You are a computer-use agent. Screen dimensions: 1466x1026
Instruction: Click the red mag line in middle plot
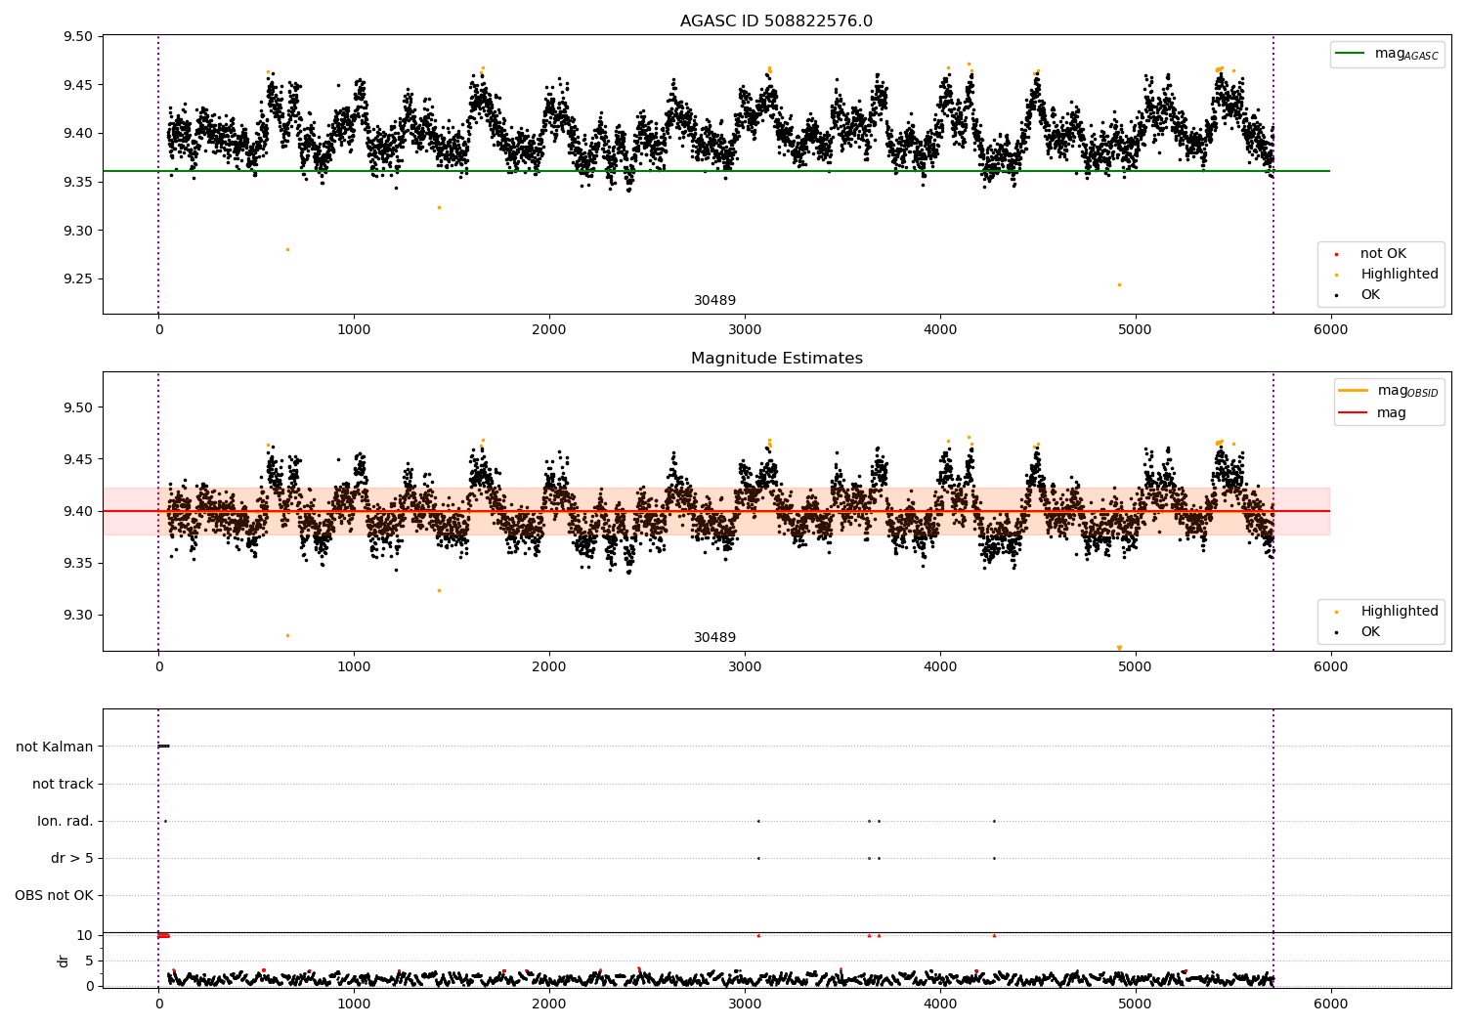pos(716,511)
